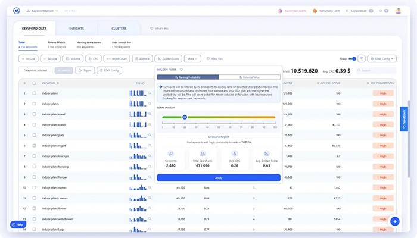The width and height of the screenshot is (417, 238).
Task: Click the keyword search input field
Action: [376, 70]
